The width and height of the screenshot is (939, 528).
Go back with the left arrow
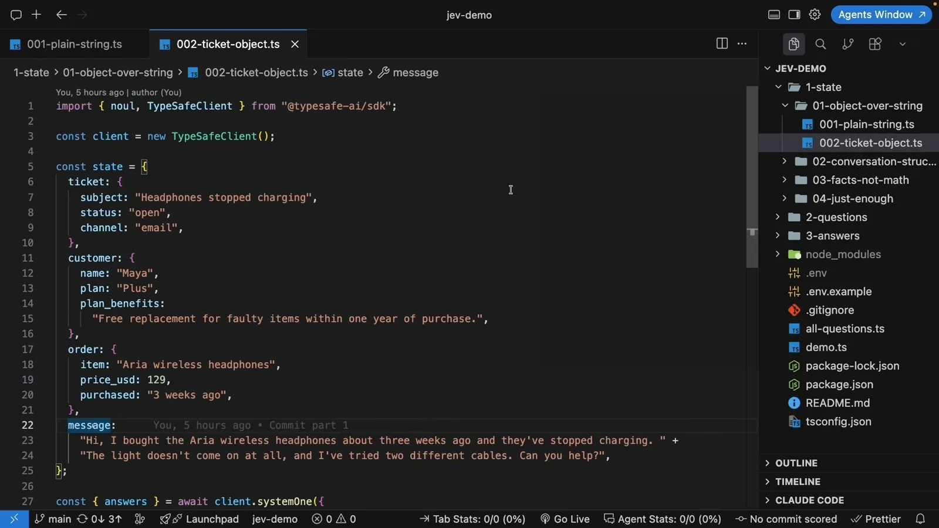[x=61, y=15]
